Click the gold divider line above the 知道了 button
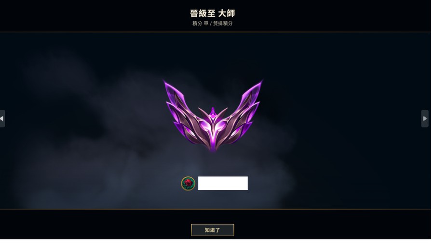The width and height of the screenshot is (434, 244). (216, 209)
